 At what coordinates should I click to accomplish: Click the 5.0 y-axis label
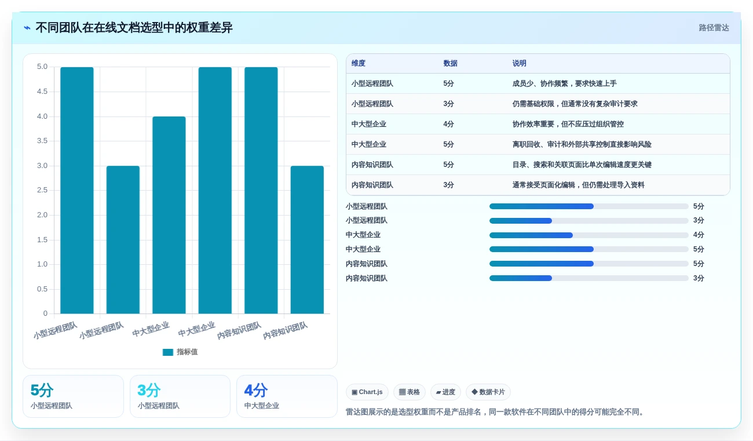42,67
